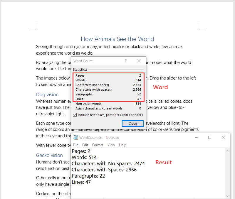
Task: Click the scrollbar up arrow in Notepad
Action: coord(228,150)
